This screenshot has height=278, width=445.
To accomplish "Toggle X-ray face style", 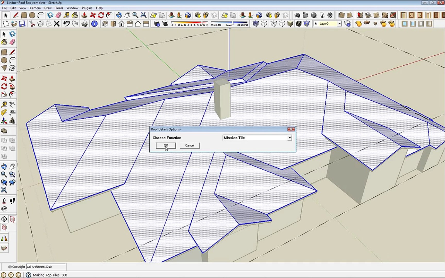I will (255, 24).
